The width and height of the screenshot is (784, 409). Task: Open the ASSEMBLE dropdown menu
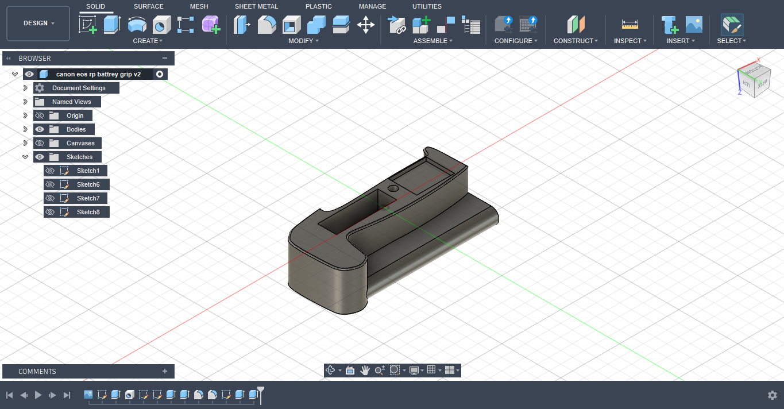coord(433,41)
